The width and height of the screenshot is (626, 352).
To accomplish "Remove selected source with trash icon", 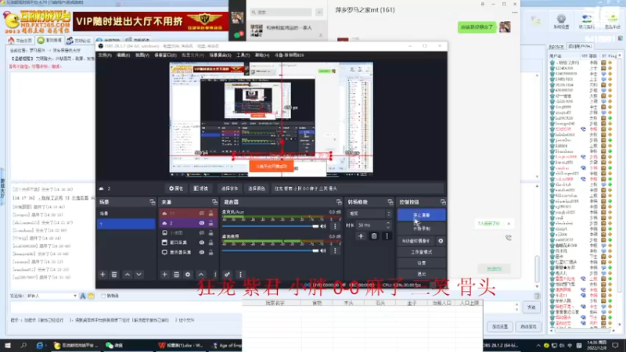I will [x=176, y=275].
